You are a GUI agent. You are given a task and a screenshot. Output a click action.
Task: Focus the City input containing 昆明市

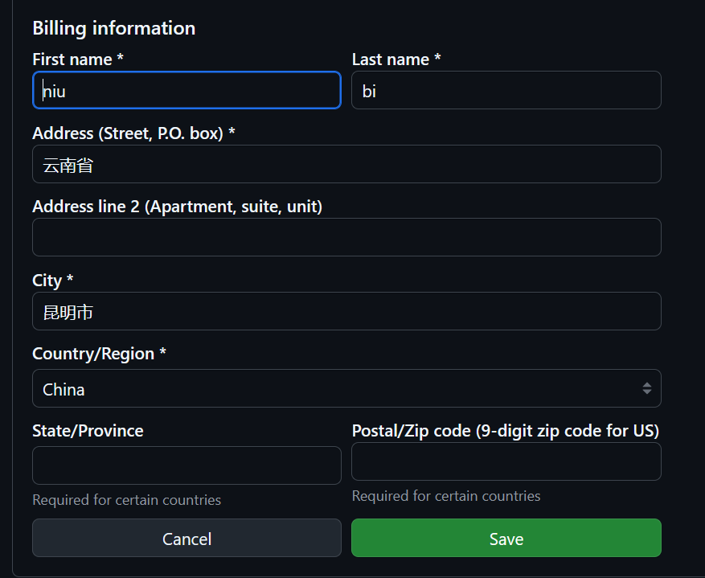pyautogui.click(x=346, y=311)
